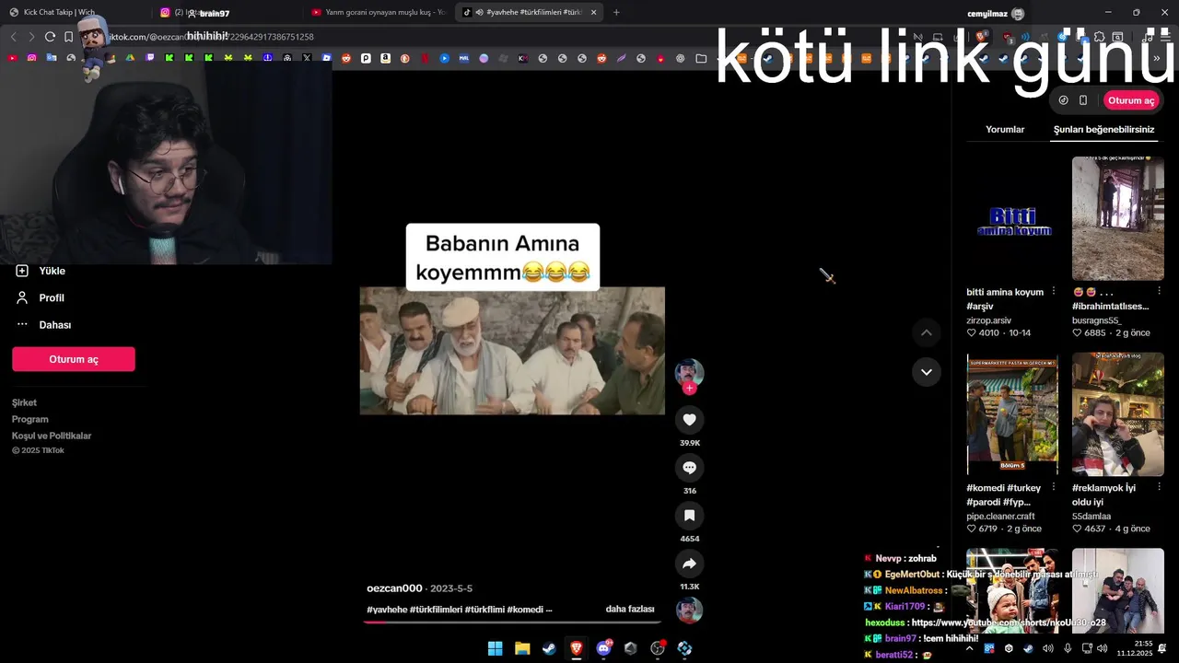The image size is (1179, 663).
Task: Click the wide Oturum aç button below Dahası
Action: (74, 359)
